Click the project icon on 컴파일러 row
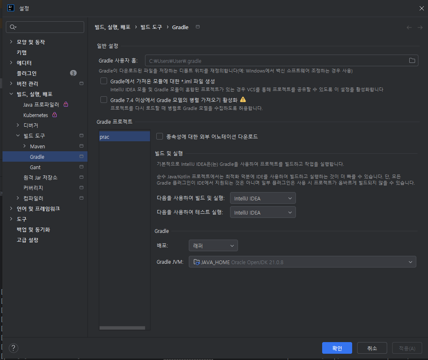428x360 pixels. 81,198
